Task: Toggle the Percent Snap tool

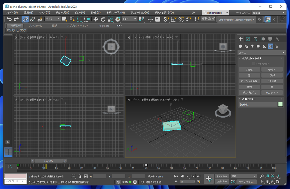Action: coord(181,19)
